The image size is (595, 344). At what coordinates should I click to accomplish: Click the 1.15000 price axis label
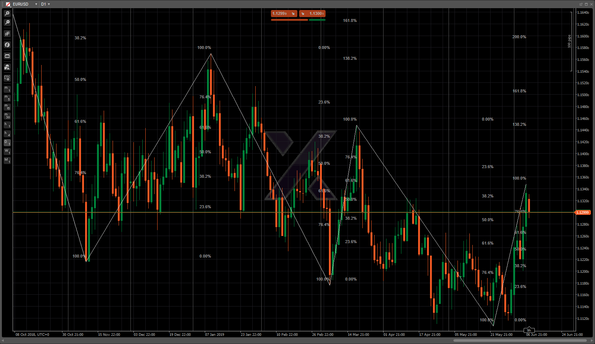point(583,95)
